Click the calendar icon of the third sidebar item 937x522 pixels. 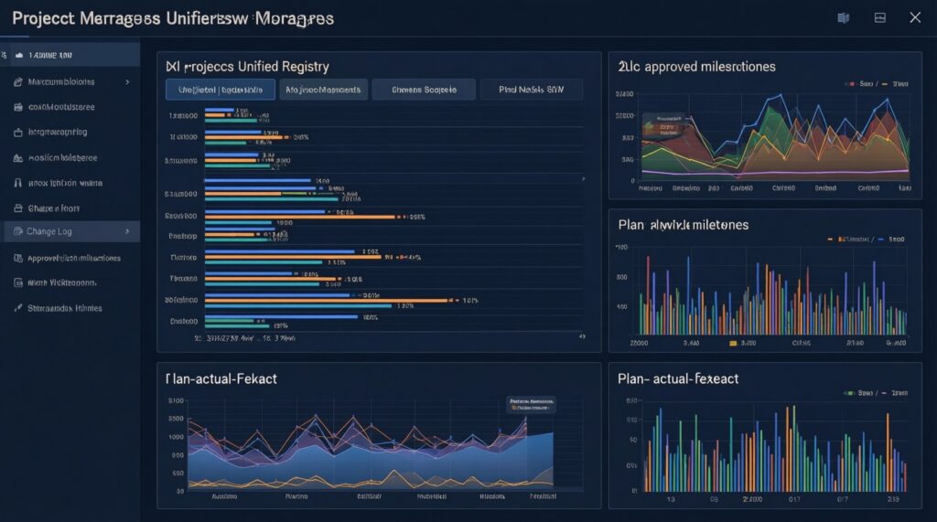(17, 107)
